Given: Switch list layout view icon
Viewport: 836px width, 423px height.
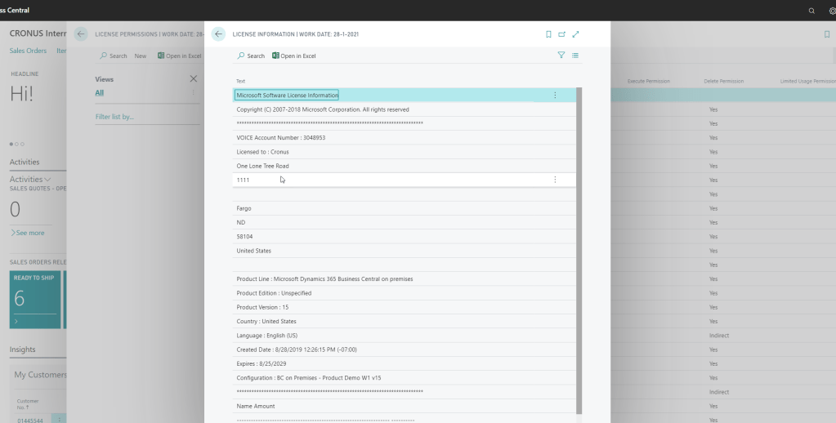Looking at the screenshot, I should coord(575,56).
